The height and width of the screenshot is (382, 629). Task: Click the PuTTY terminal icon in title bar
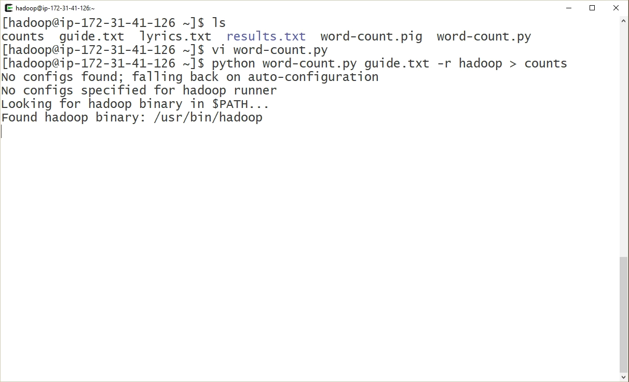[x=8, y=8]
